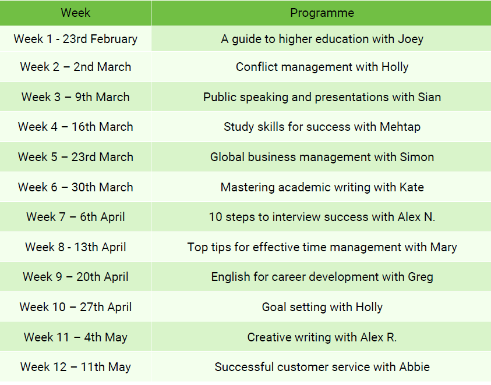The image size is (491, 385).
Task: Click the Programme column header
Action: click(322, 13)
